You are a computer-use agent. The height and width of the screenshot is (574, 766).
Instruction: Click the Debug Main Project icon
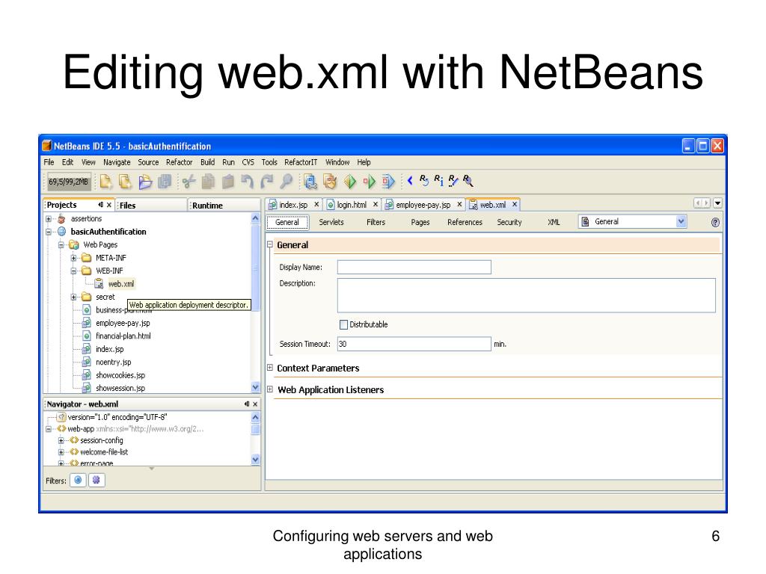[x=370, y=182]
